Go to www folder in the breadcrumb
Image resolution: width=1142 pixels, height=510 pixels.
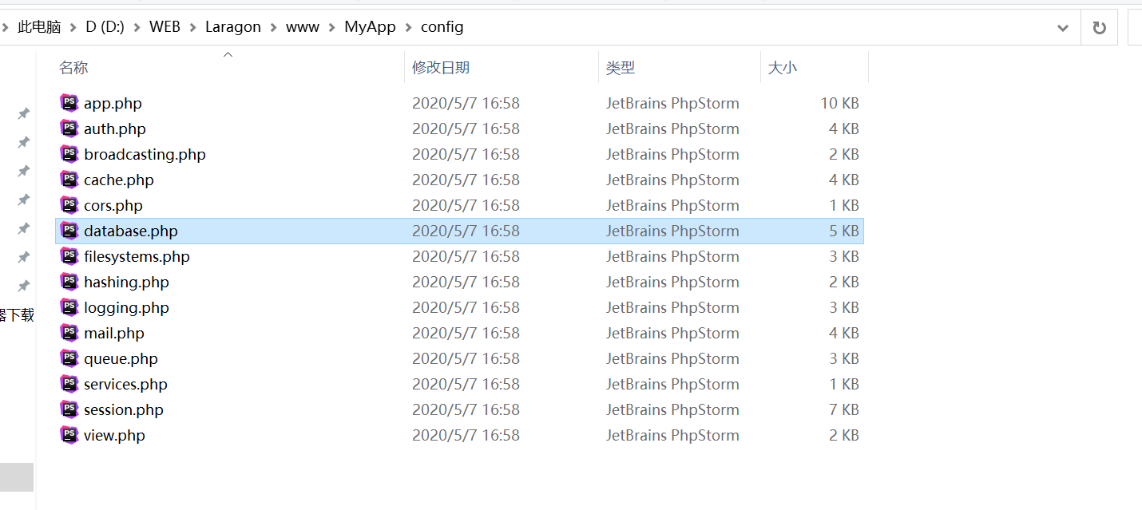(x=303, y=27)
